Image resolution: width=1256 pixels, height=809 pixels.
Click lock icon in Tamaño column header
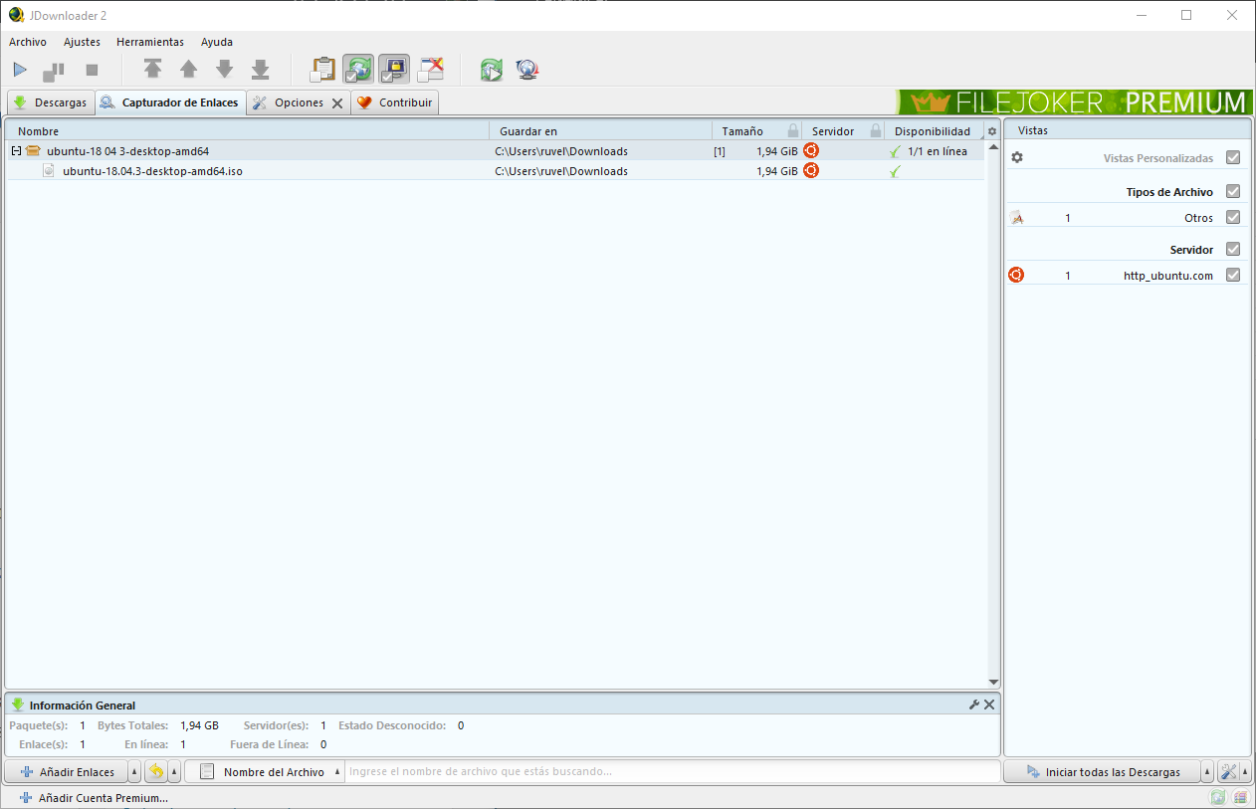(x=793, y=131)
